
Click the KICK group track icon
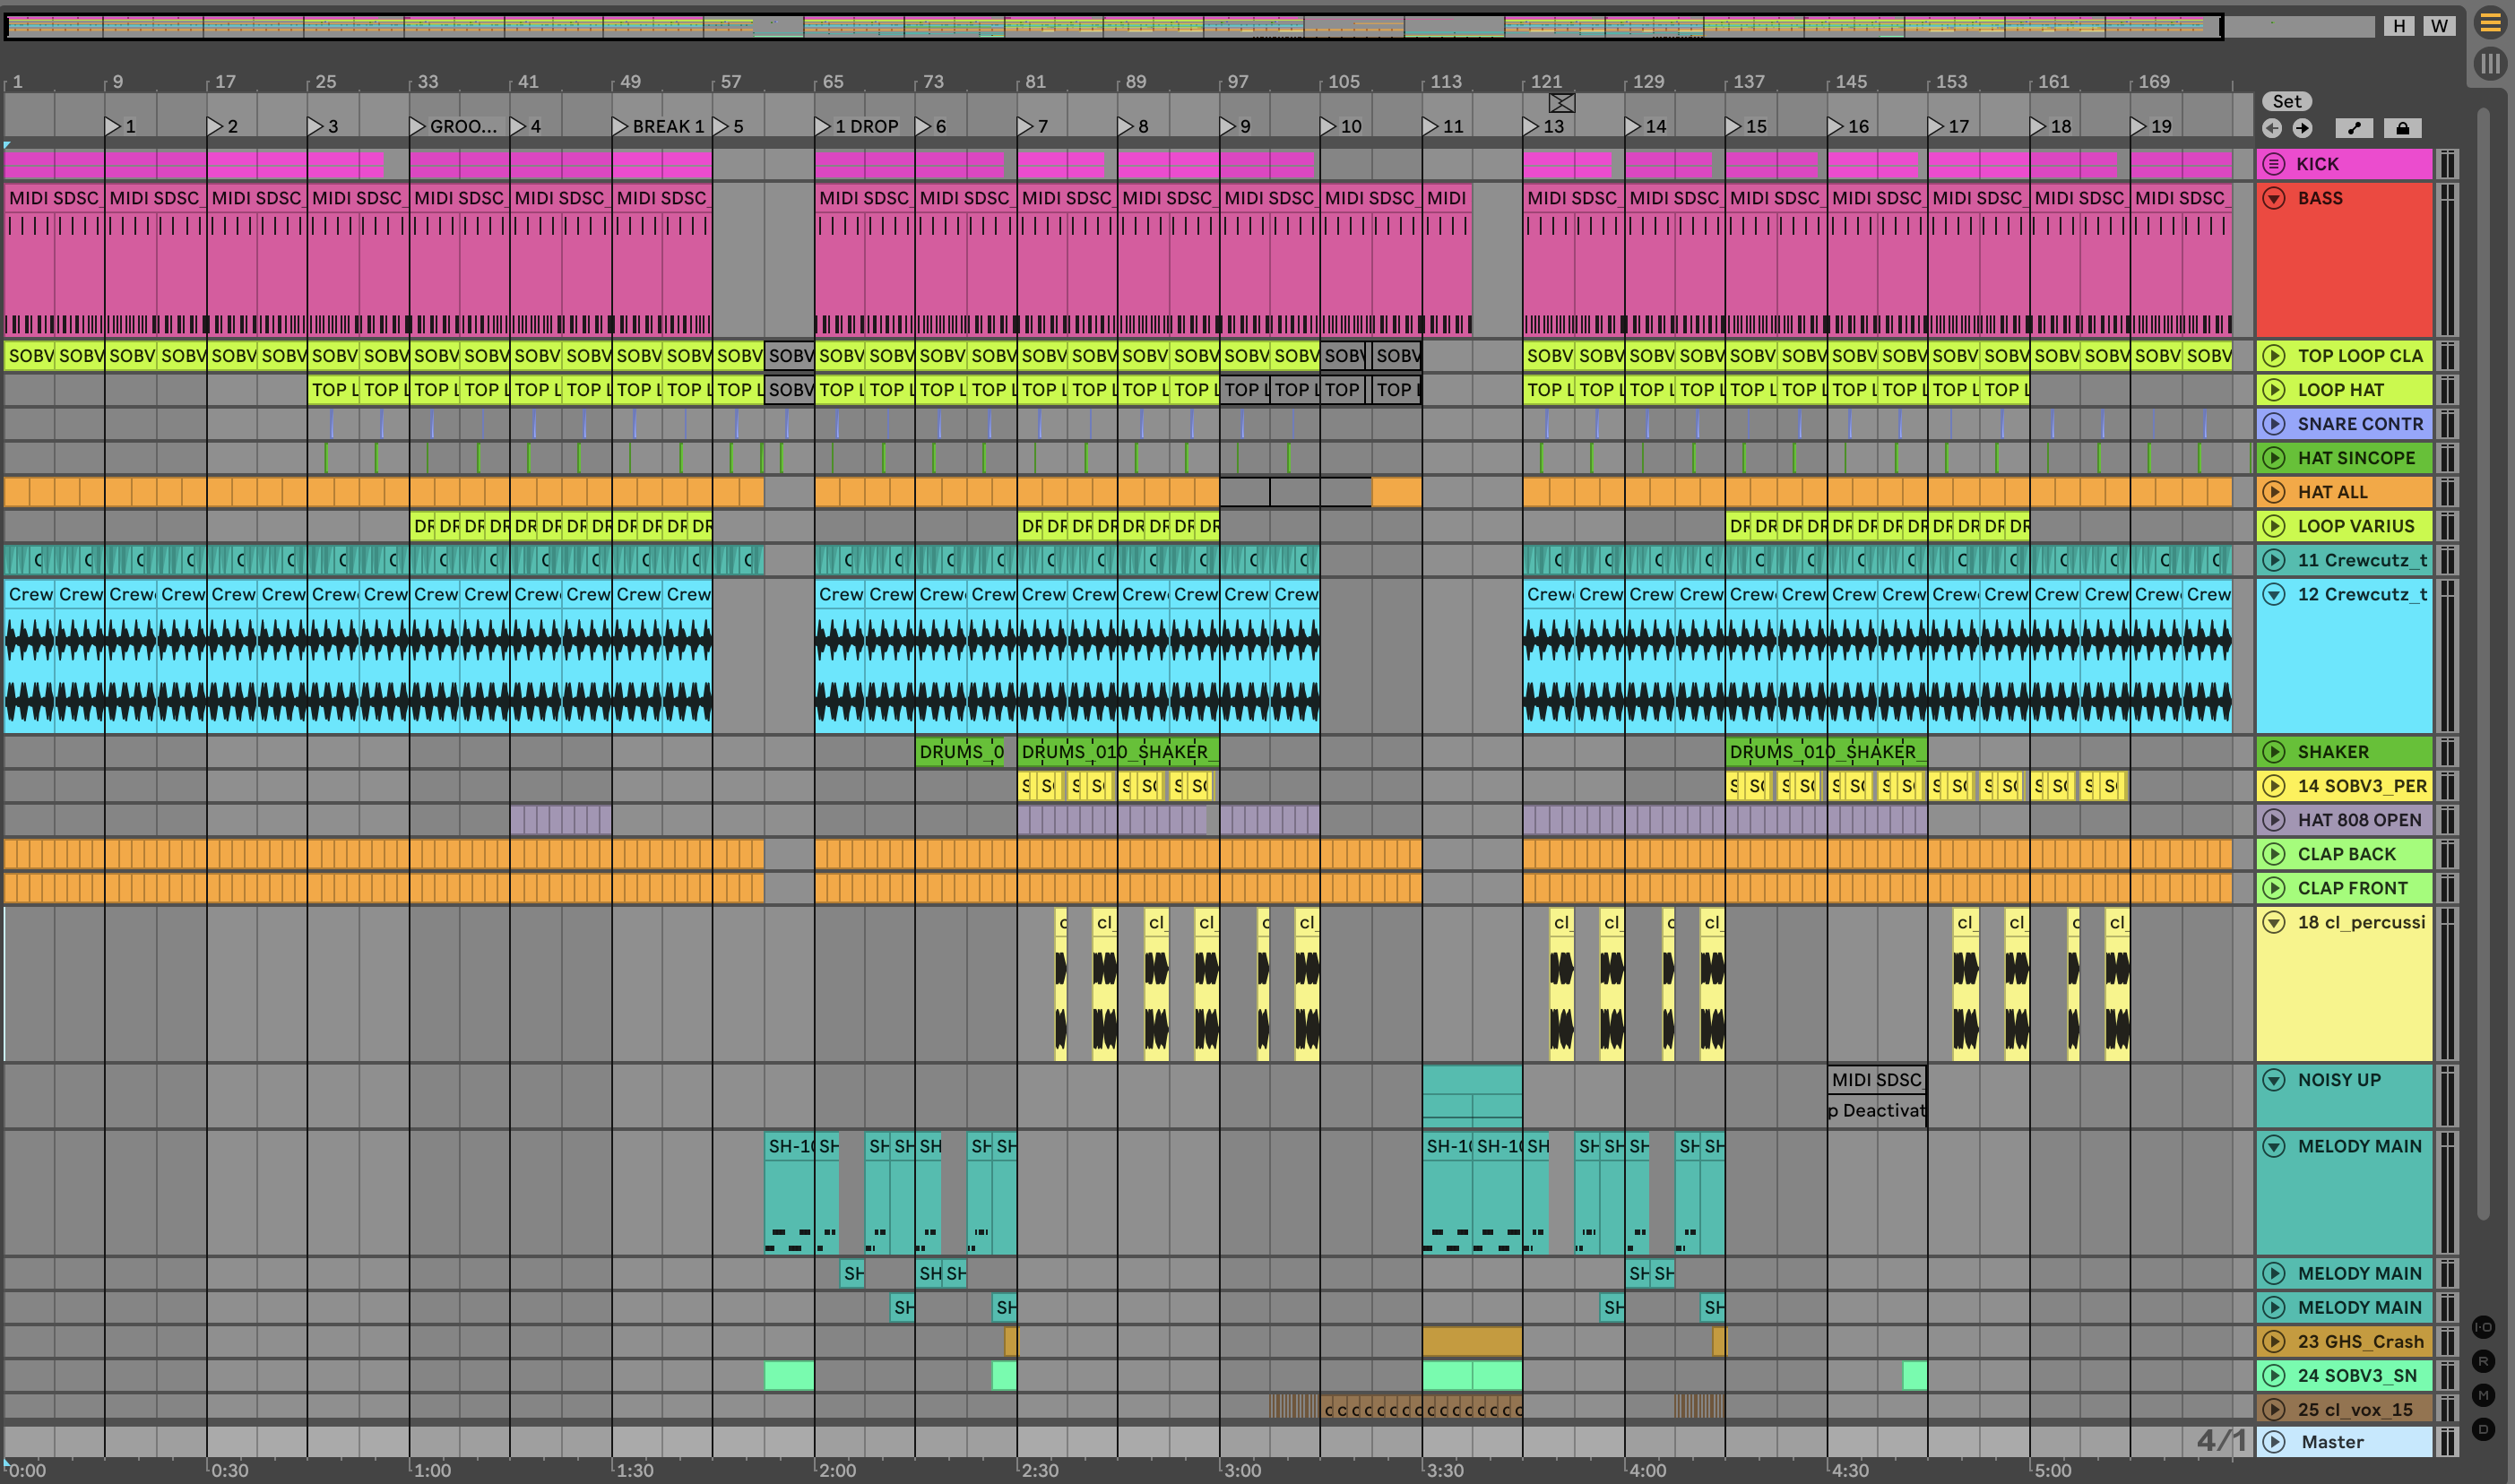click(x=2274, y=164)
